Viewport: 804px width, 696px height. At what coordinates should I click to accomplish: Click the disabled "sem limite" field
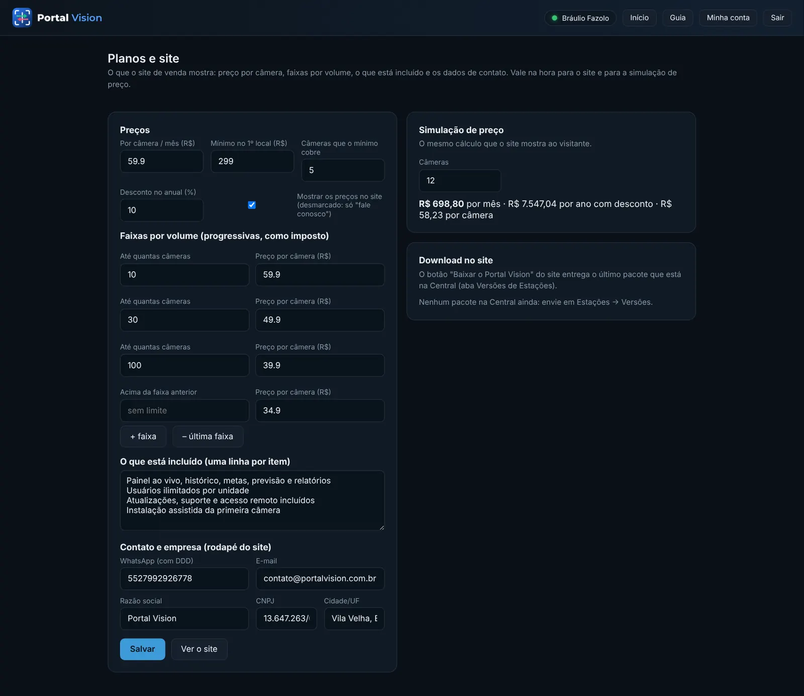point(184,411)
